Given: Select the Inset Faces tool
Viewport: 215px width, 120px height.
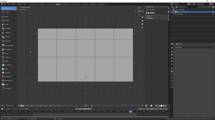Looking at the screenshot, I should [8, 49].
